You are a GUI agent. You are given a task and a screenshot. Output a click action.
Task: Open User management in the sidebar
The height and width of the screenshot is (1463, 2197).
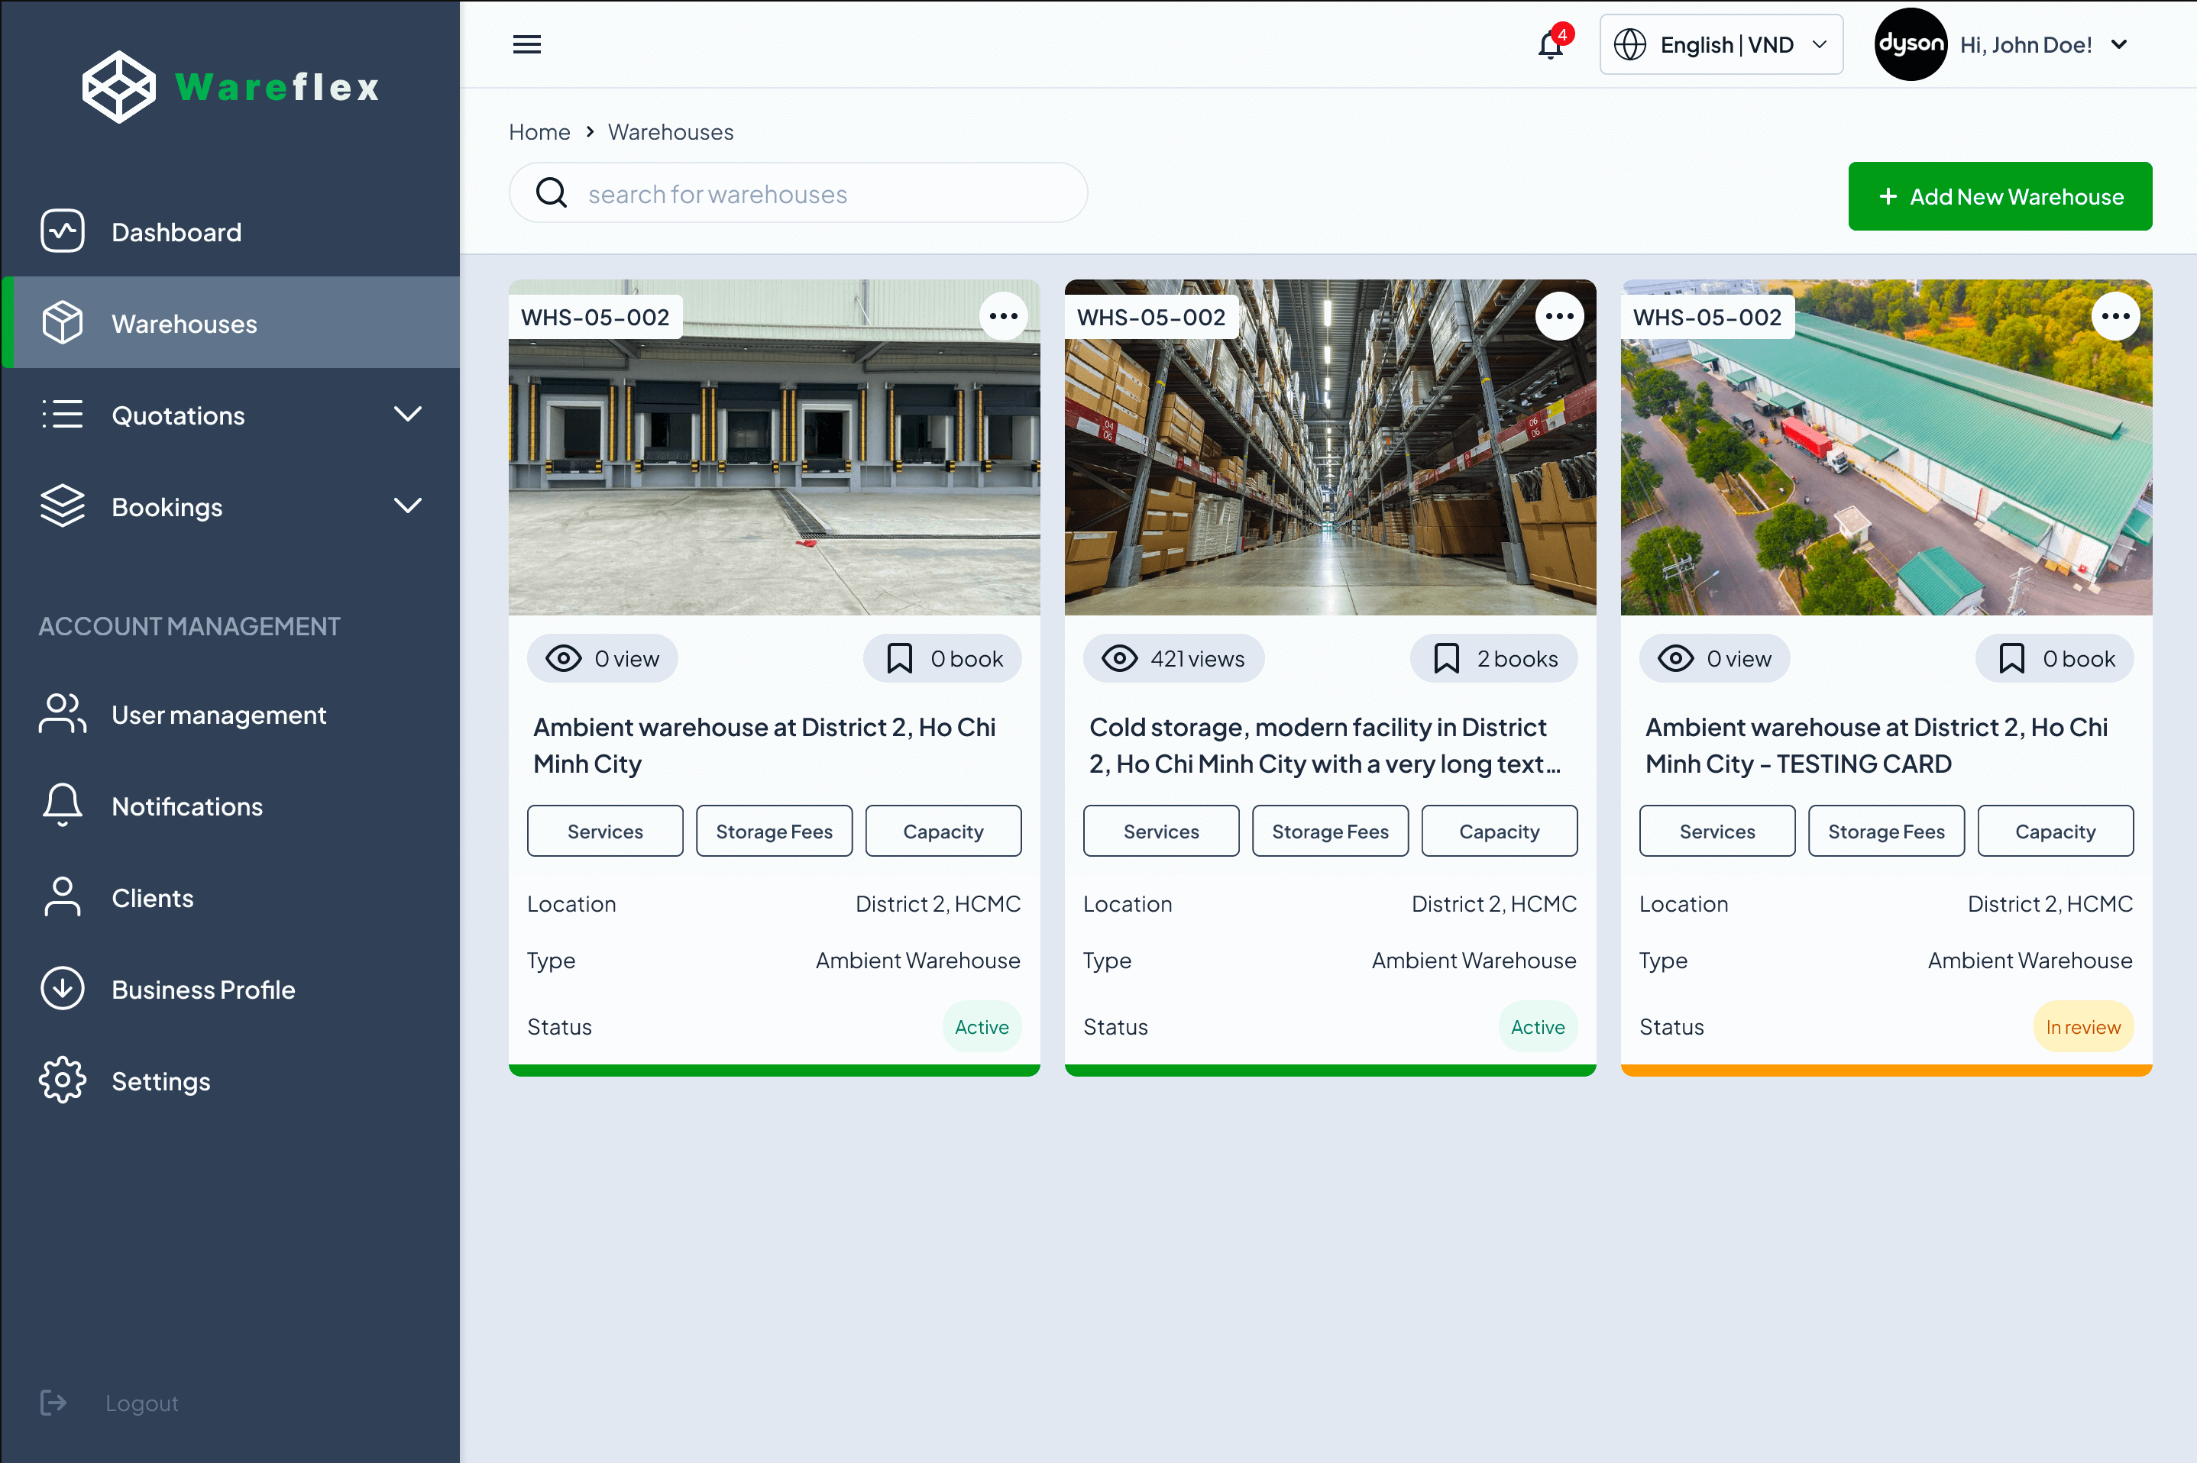point(218,715)
